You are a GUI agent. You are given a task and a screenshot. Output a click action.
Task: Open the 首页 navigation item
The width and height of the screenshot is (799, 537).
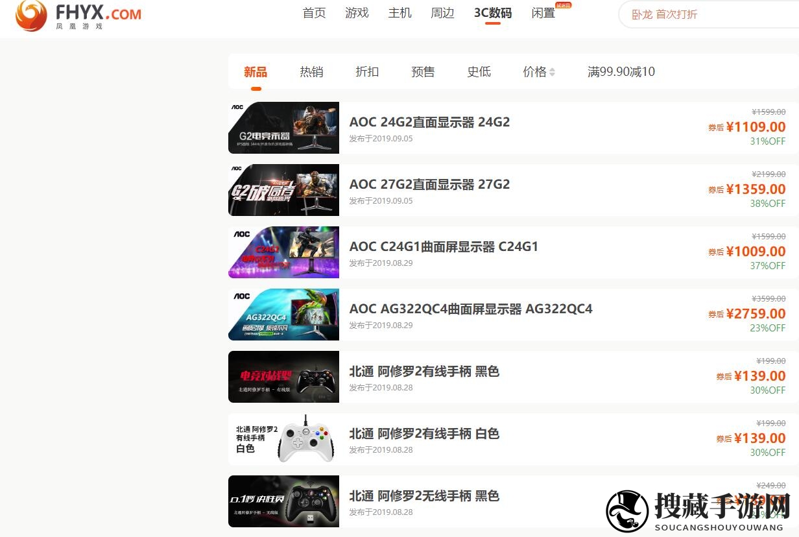tap(315, 13)
